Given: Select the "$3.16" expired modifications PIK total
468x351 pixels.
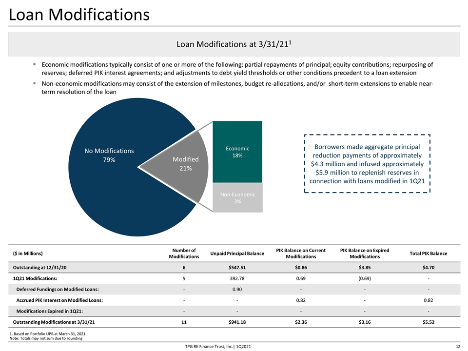Looking at the screenshot, I should click(365, 322).
